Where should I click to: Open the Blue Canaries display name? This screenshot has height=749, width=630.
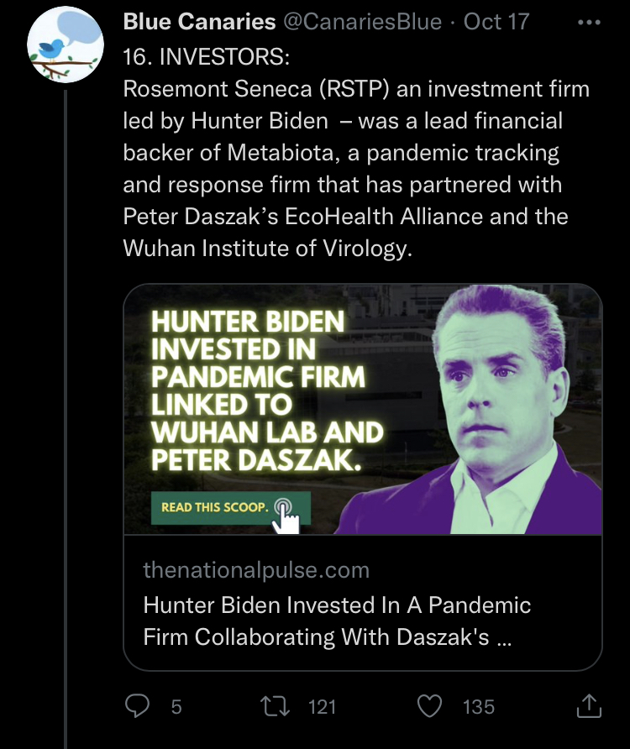click(199, 22)
